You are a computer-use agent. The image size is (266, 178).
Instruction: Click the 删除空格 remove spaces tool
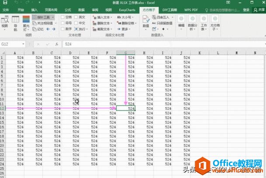(126, 23)
